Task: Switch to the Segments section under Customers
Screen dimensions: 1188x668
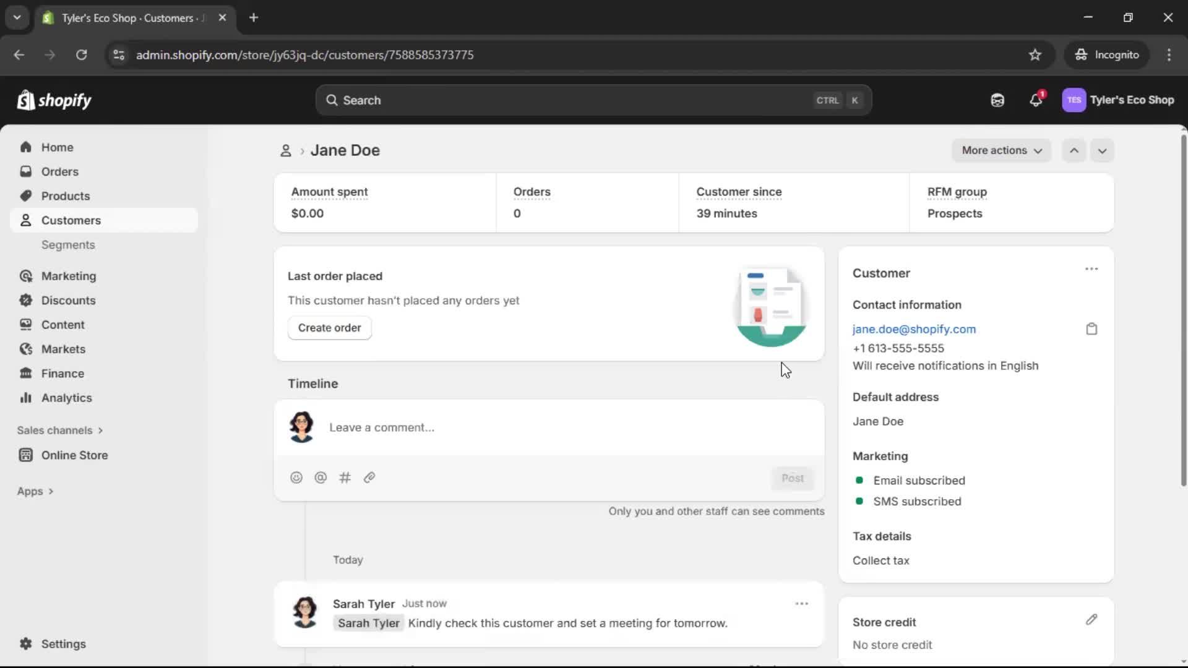Action: pos(68,245)
